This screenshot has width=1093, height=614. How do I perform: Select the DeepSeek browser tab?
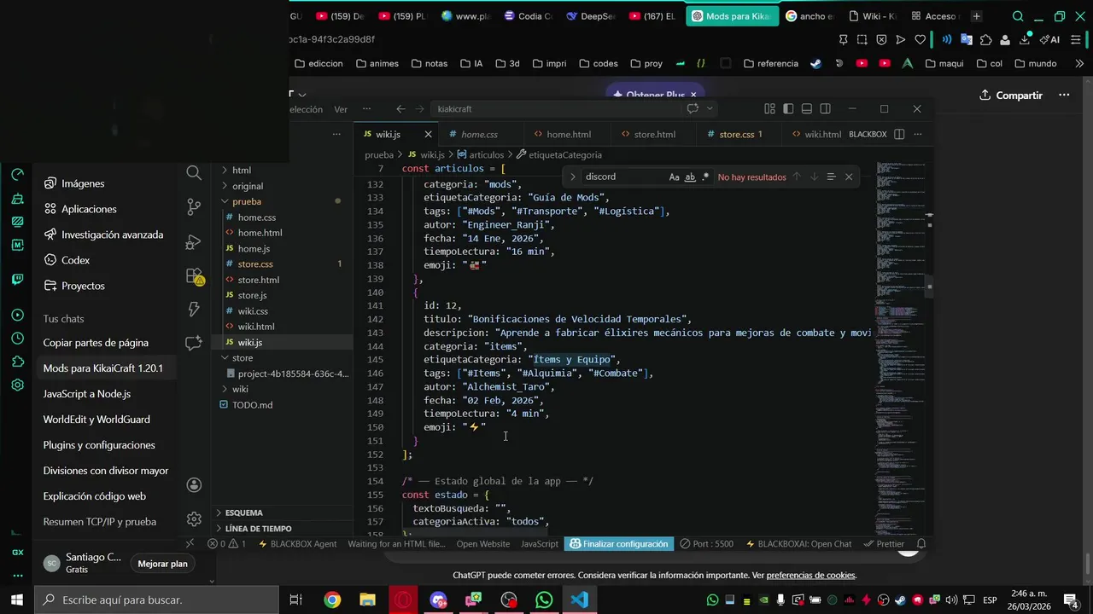590,16
